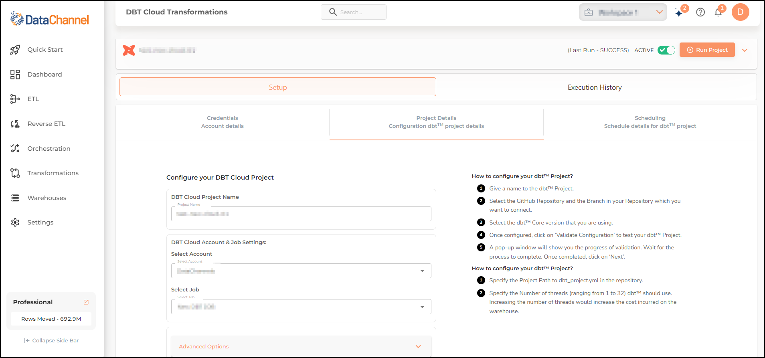
Task: Open Orchestration in the sidebar
Action: click(x=49, y=149)
